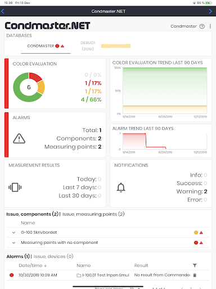216x289 pixels.
Task: Switch to Issue, devices (0) tab
Action: [53, 256]
